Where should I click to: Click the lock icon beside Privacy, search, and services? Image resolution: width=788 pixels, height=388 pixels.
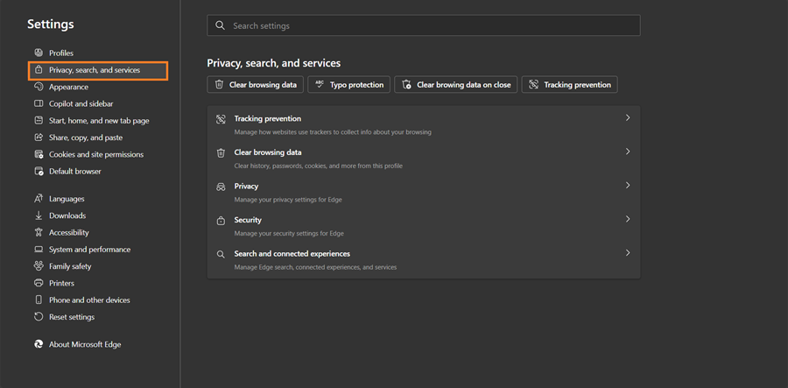[39, 70]
